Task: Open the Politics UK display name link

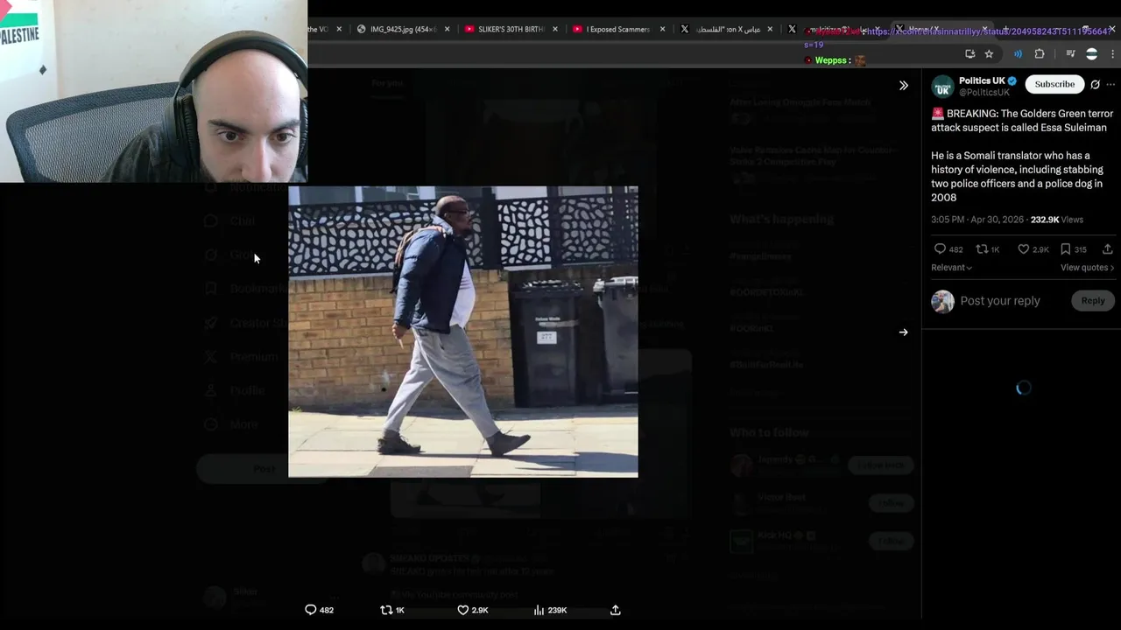Action: point(982,80)
